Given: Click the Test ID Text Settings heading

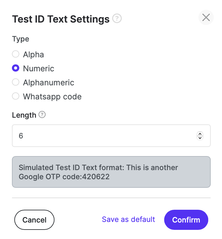Looking at the screenshot, I should [61, 19].
